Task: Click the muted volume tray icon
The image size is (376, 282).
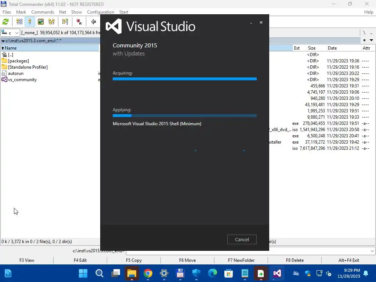Action: coord(329,274)
